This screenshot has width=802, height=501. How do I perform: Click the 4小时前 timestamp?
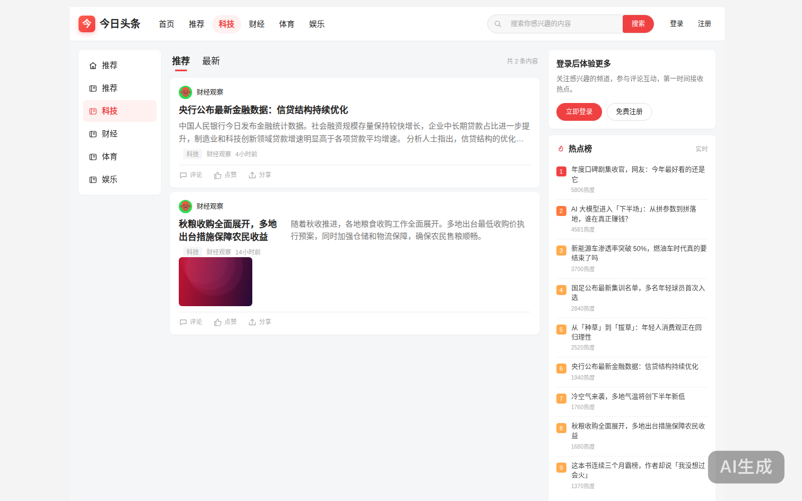[x=246, y=154]
